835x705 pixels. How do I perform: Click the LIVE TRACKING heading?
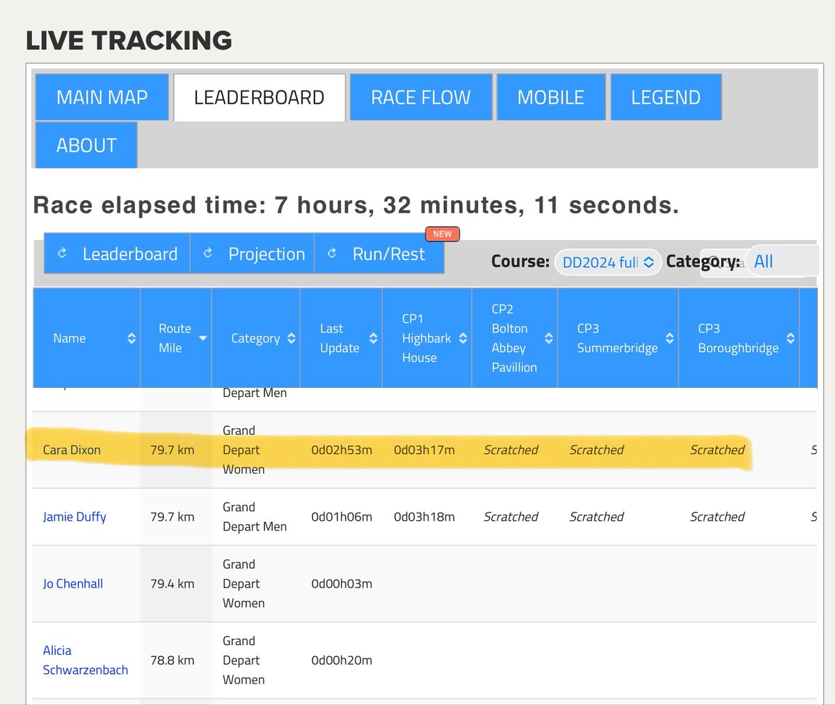point(129,40)
